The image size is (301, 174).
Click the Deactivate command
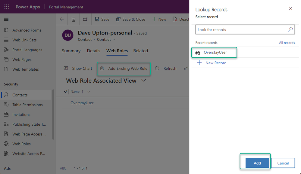pos(181,19)
